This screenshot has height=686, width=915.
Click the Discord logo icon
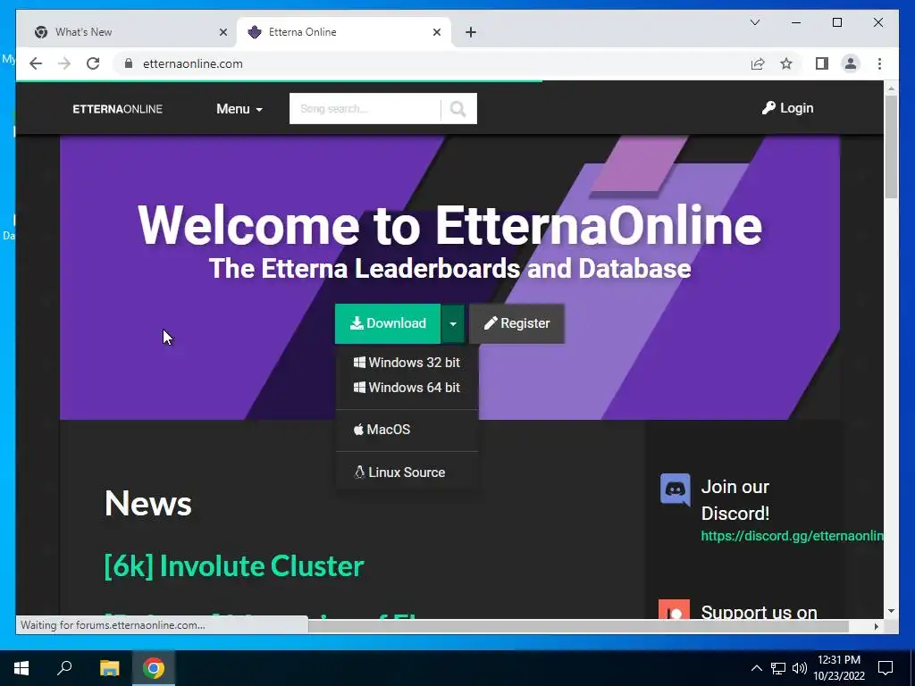(676, 489)
